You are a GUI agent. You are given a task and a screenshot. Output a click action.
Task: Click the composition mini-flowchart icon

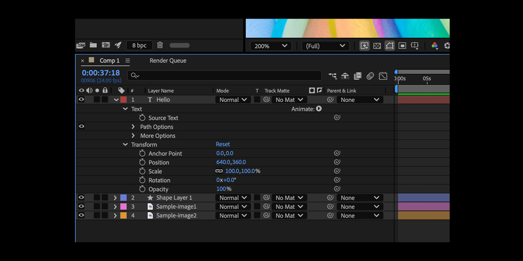[x=333, y=76]
